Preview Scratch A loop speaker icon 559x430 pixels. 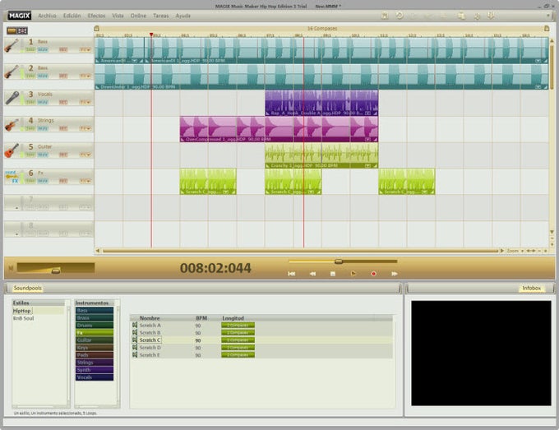[x=135, y=326]
